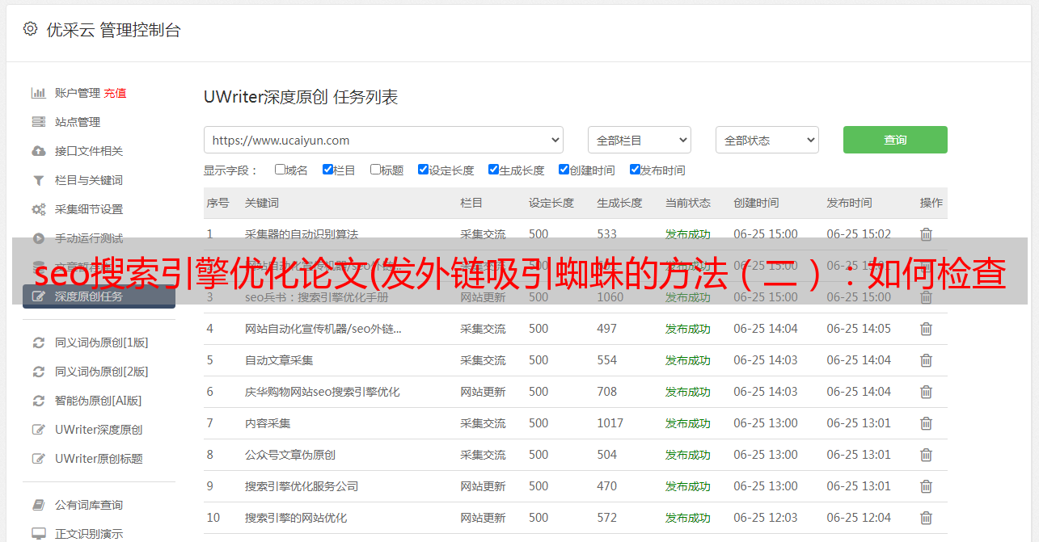The width and height of the screenshot is (1039, 542).
Task: Toggle the 设定长度 checkbox
Action: [x=423, y=170]
